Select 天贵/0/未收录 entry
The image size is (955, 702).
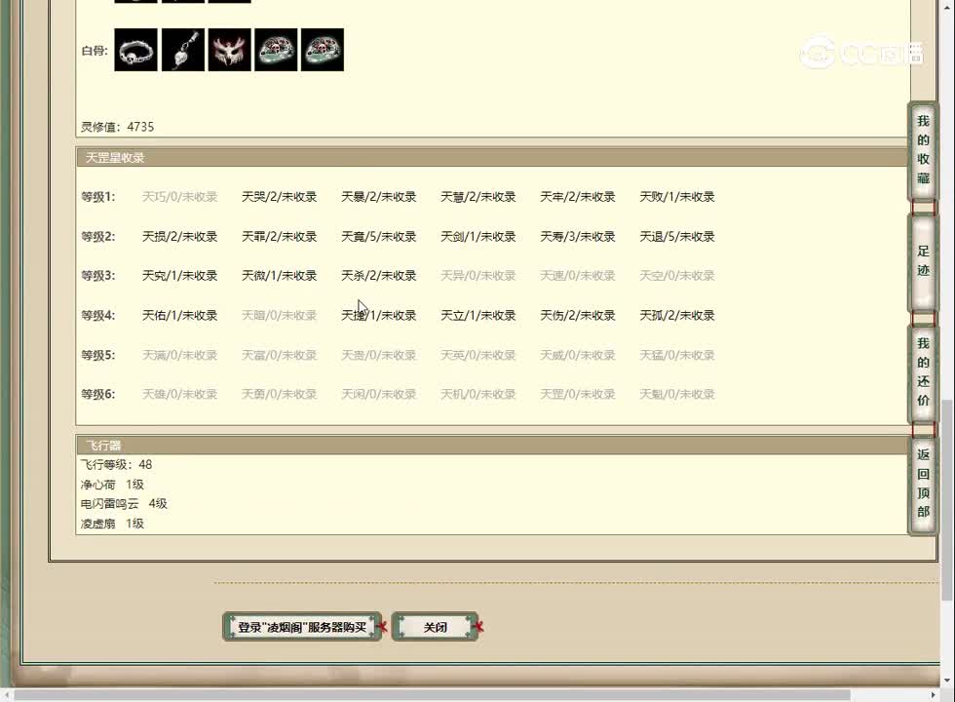[379, 355]
